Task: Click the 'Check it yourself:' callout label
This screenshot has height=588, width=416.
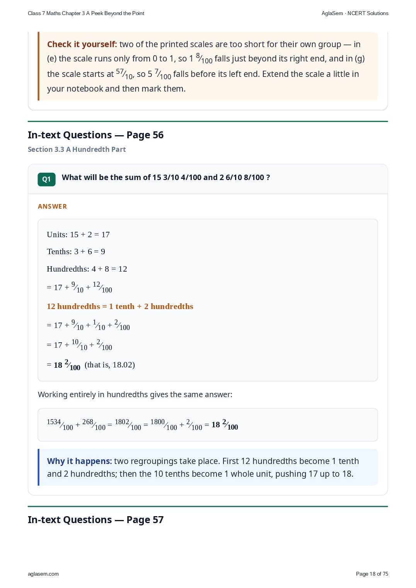Action: point(82,44)
